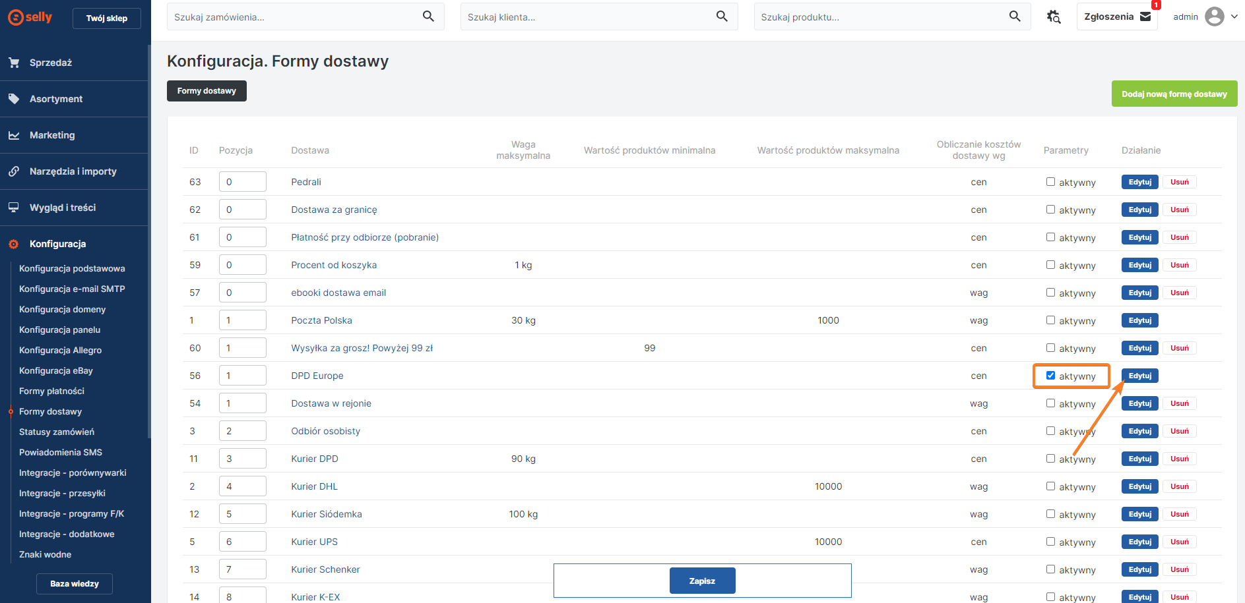The height and width of the screenshot is (603, 1245).
Task: Expand the admin account dropdown arrow
Action: point(1234,16)
